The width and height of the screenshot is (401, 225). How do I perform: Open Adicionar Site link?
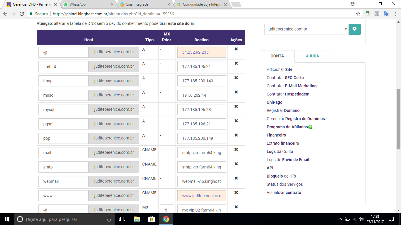[x=279, y=69]
